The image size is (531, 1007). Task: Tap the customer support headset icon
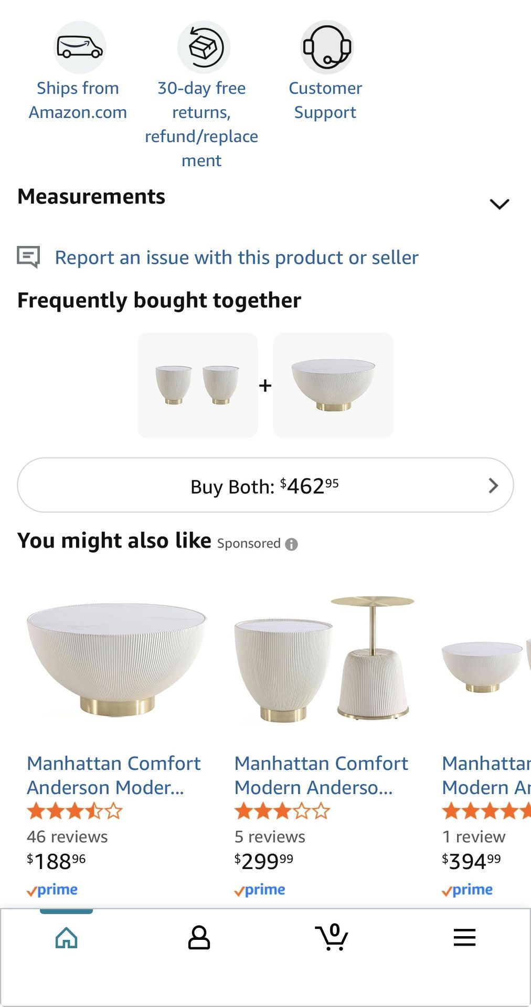[326, 47]
